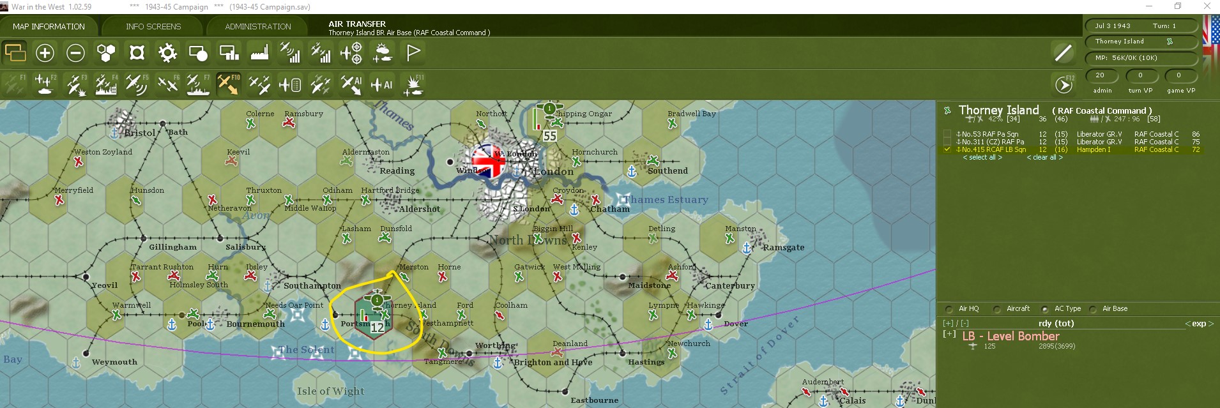Tick checkbox for No.53 RAF Pa Sqn
Viewport: 1220px width, 408px height.
[x=947, y=134]
